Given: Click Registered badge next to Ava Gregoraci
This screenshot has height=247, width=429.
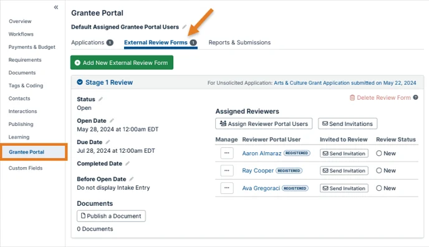Looking at the screenshot, I should tap(295, 188).
